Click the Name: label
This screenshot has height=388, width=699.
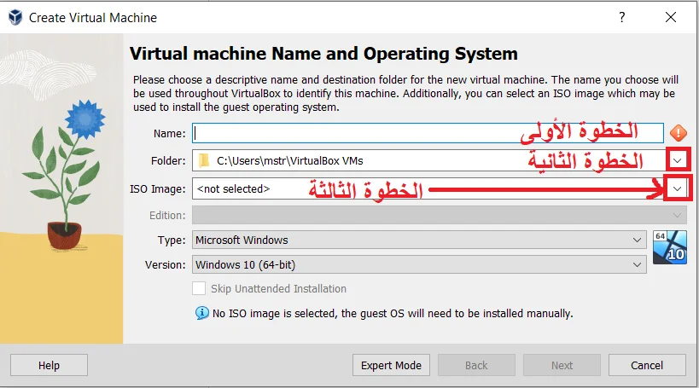coord(169,134)
